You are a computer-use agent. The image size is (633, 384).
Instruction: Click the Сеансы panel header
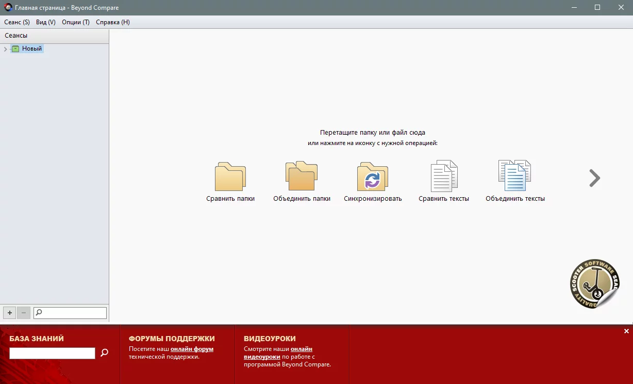(x=55, y=36)
